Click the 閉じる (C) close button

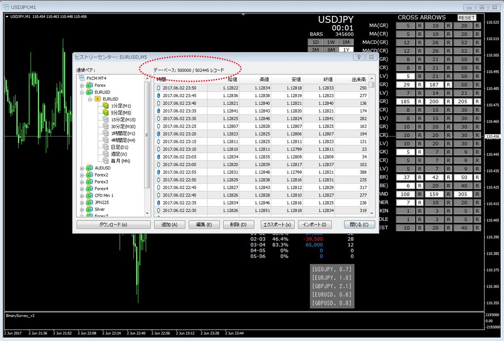click(x=359, y=225)
